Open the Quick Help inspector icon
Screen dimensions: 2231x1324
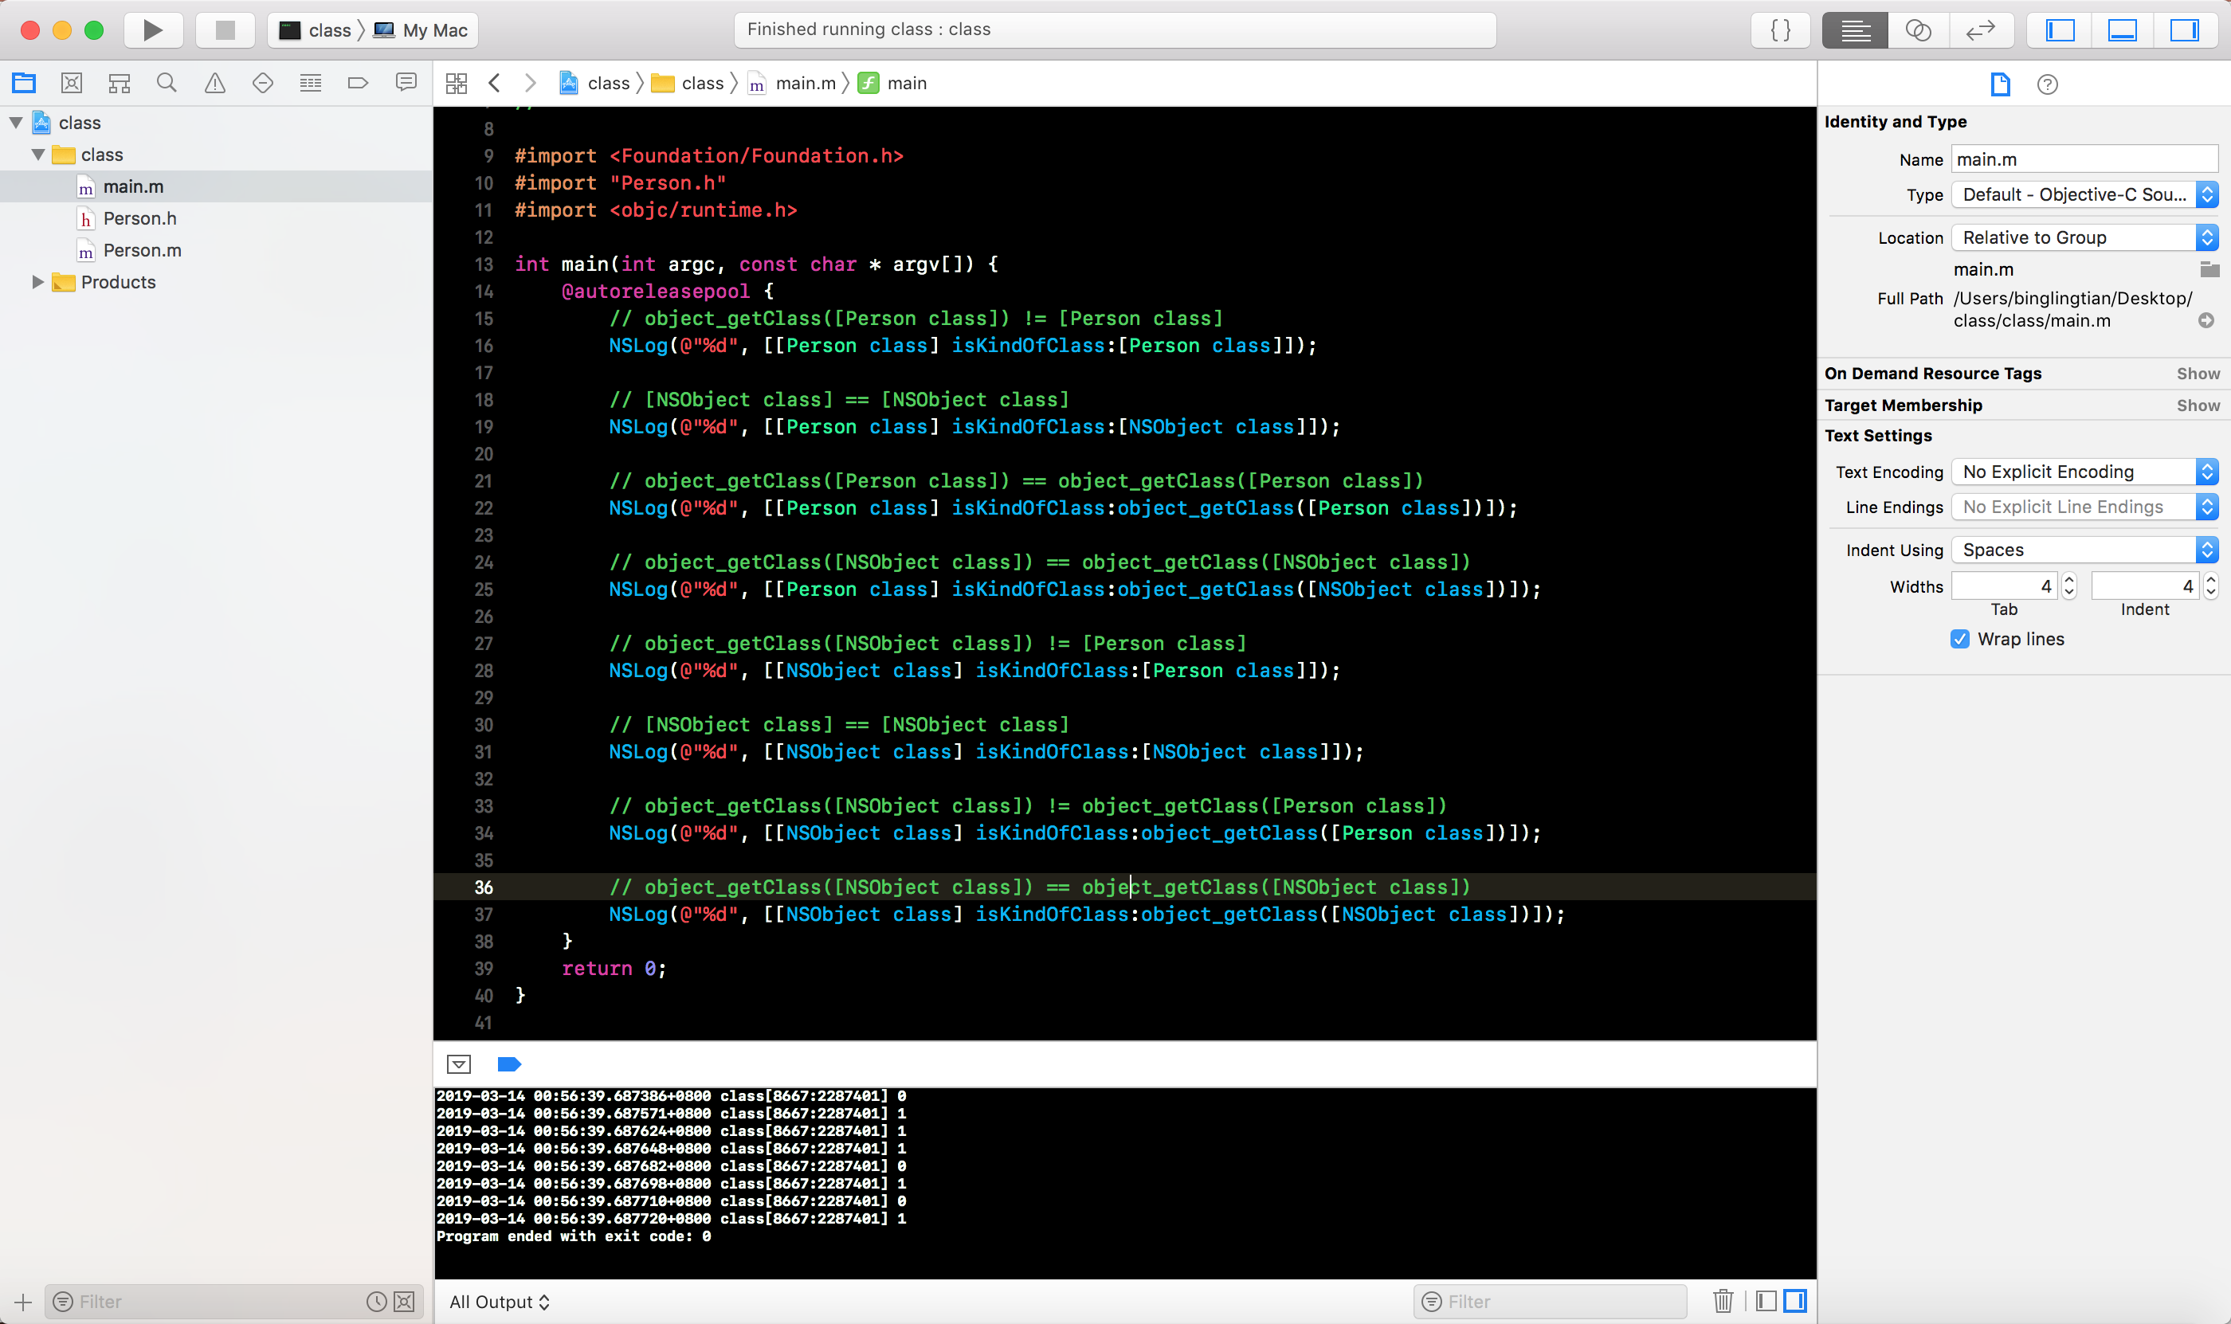tap(2047, 84)
